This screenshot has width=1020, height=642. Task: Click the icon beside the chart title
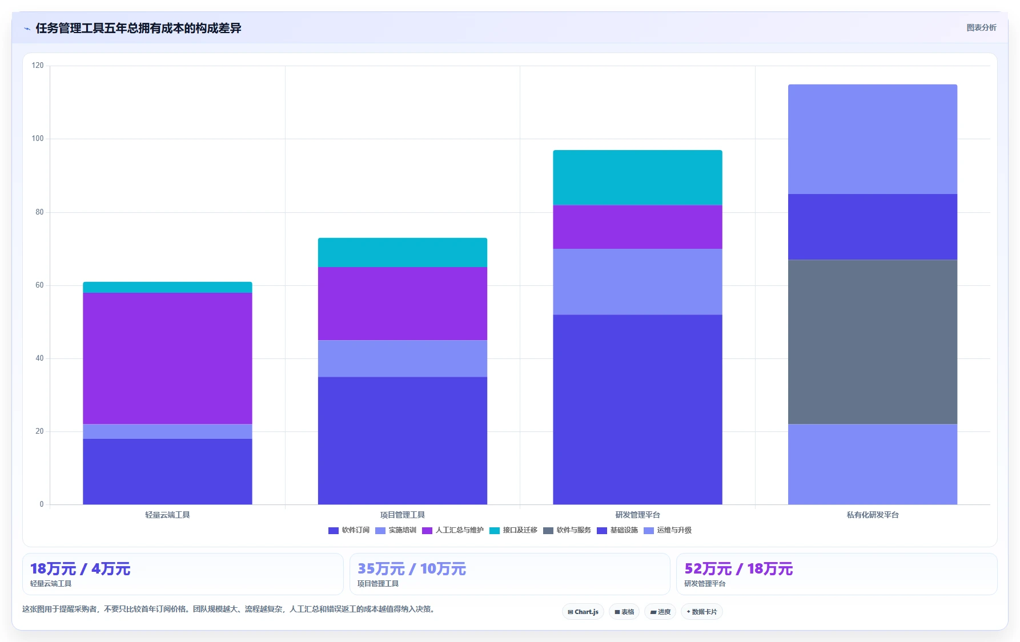27,29
